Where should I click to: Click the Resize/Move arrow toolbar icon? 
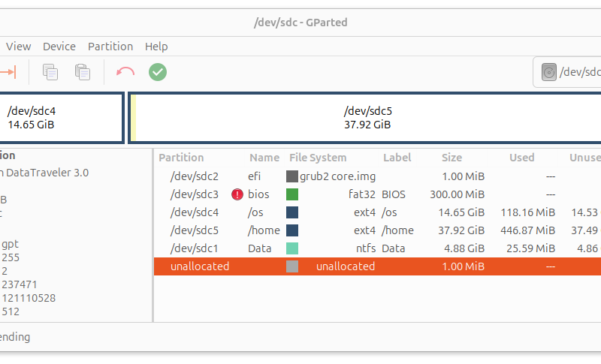pos(8,72)
